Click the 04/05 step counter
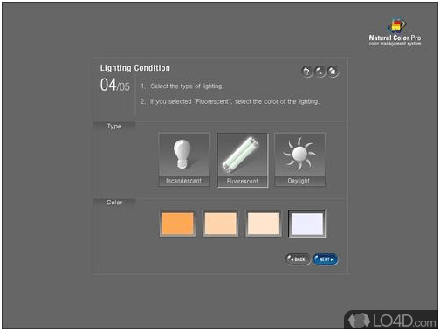The height and width of the screenshot is (331, 440). (x=115, y=85)
